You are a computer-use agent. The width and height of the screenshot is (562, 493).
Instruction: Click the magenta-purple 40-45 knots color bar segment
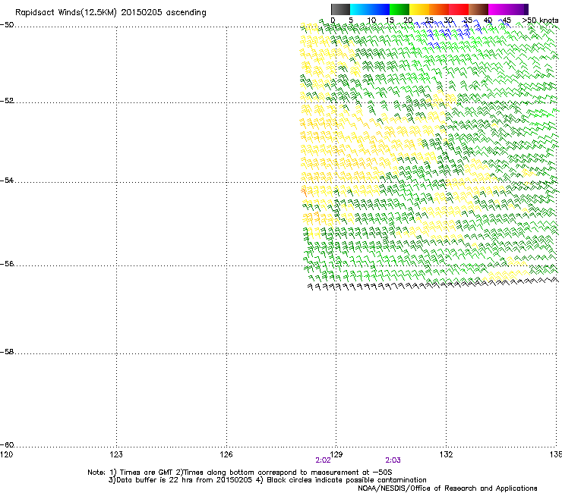pos(508,9)
